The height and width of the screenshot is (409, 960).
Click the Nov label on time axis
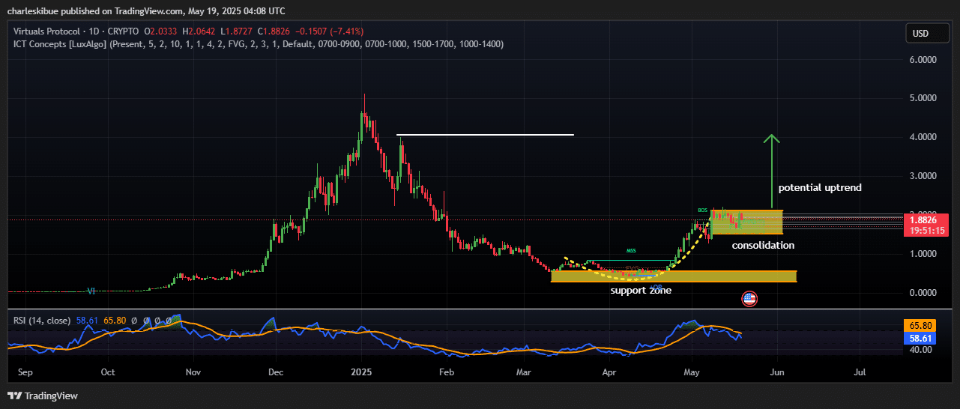(x=193, y=372)
